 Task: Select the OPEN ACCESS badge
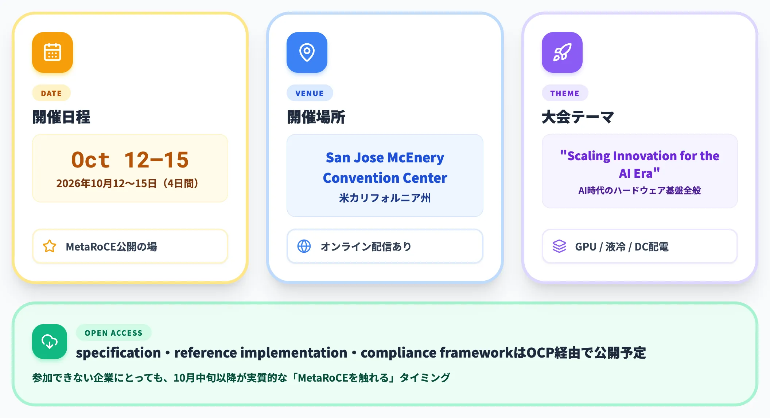113,333
